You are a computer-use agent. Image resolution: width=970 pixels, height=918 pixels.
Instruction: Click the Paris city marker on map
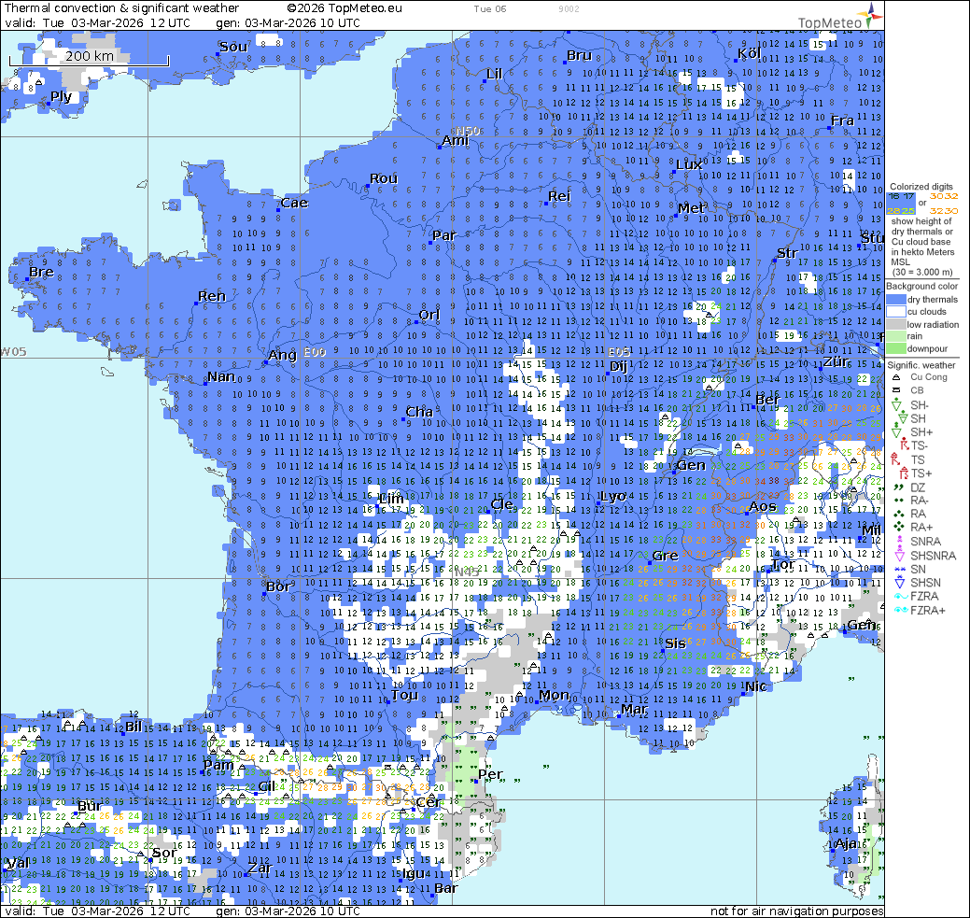coord(430,243)
